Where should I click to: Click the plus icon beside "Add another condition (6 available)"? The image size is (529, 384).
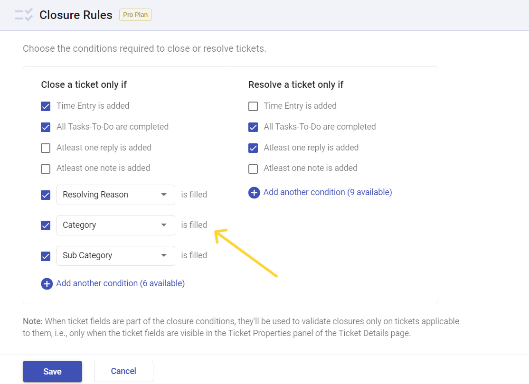pos(47,283)
